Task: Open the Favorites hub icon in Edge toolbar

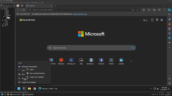Action: pyautogui.click(x=149, y=10)
